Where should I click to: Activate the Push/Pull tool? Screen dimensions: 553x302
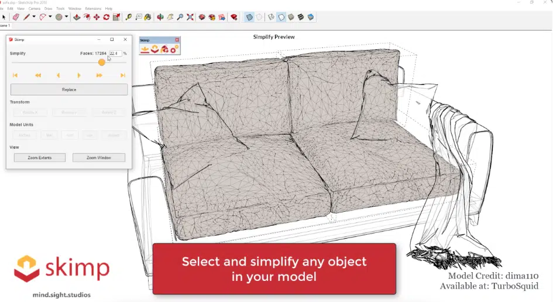(x=77, y=17)
